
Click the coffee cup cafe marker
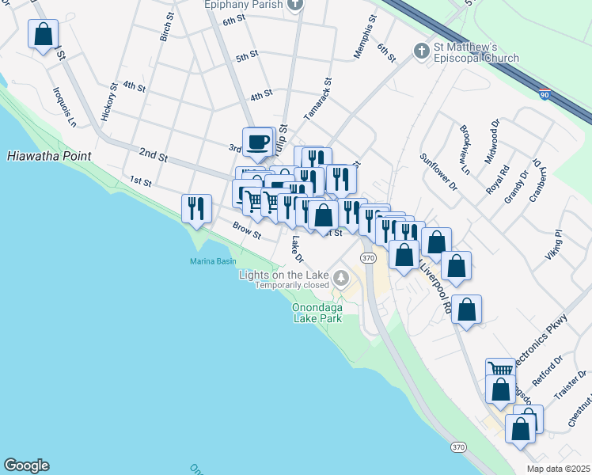[x=257, y=144]
